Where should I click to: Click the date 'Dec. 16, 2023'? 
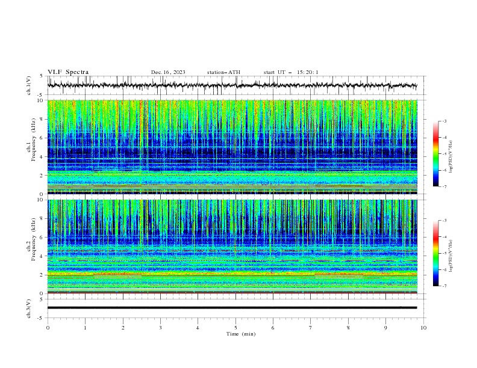(168, 72)
